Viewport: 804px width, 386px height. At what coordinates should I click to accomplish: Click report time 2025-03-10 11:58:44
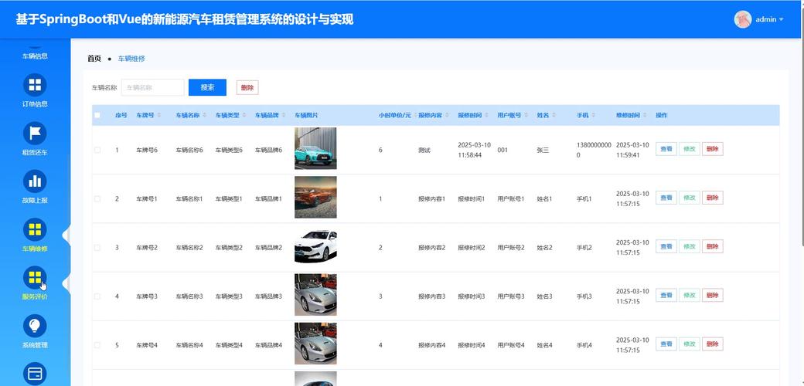coord(474,150)
